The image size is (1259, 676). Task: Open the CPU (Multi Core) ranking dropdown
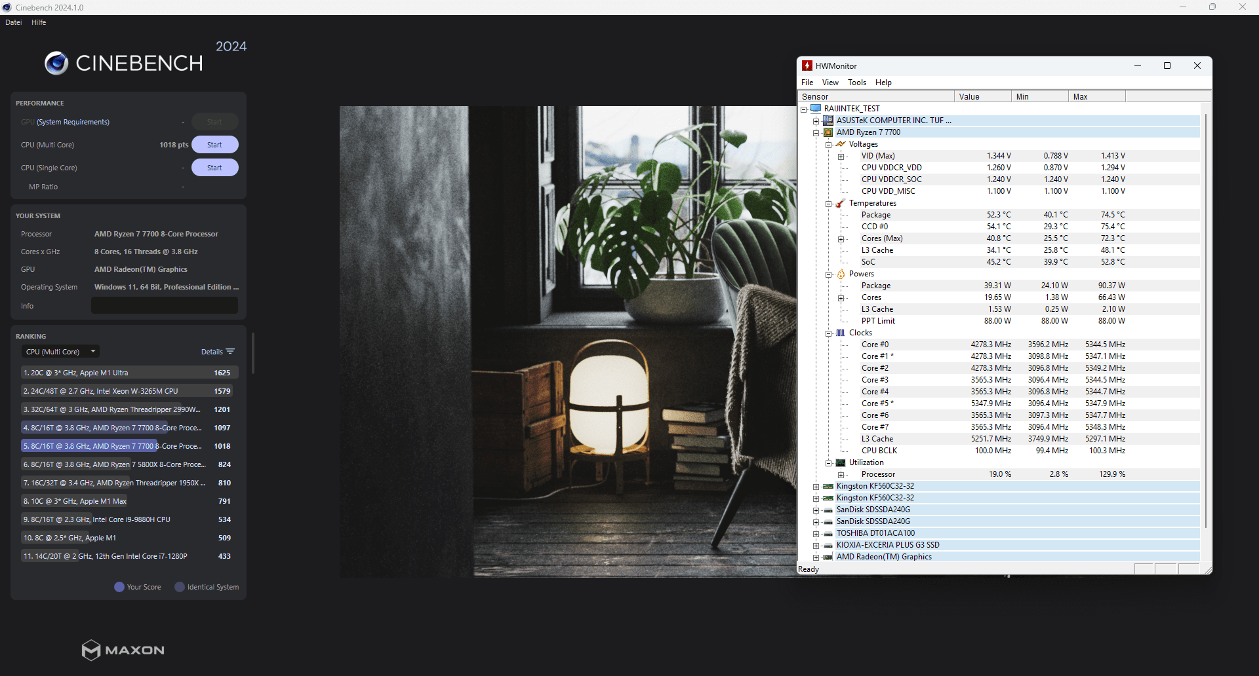[60, 352]
